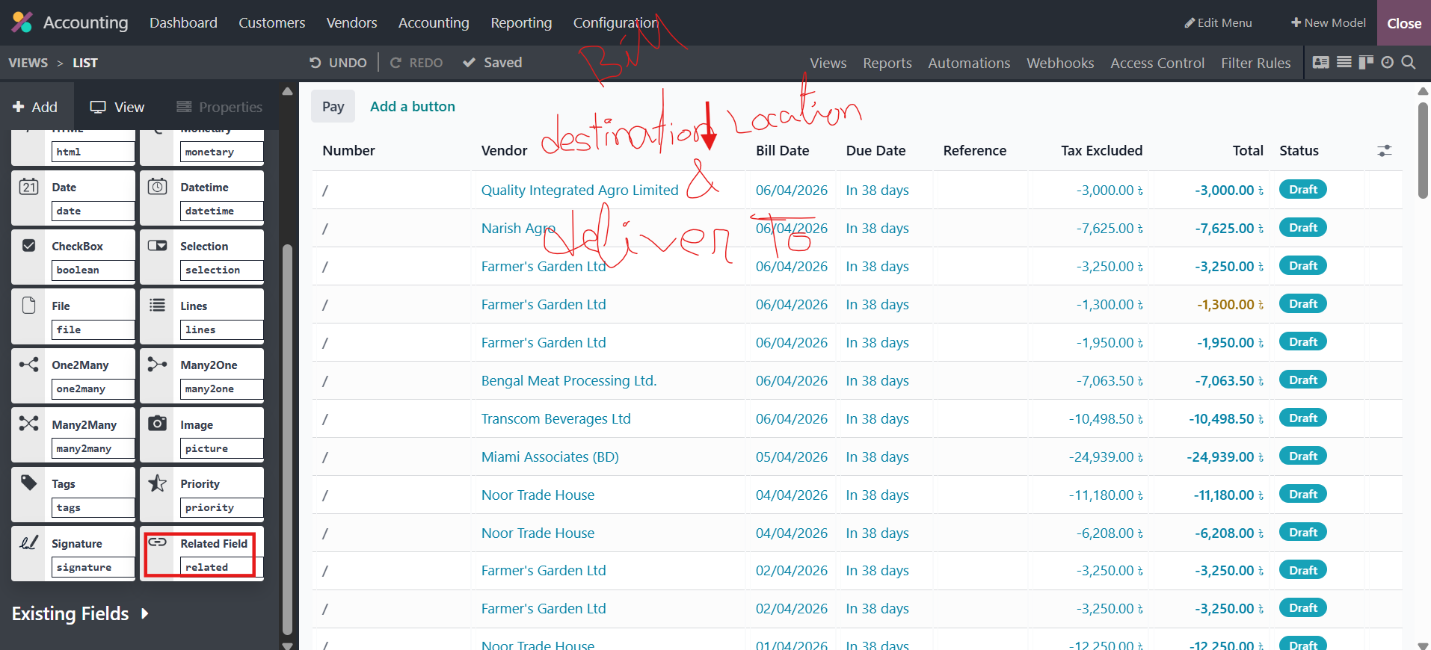Open the Customers menu
This screenshot has height=650, width=1431.
point(272,23)
